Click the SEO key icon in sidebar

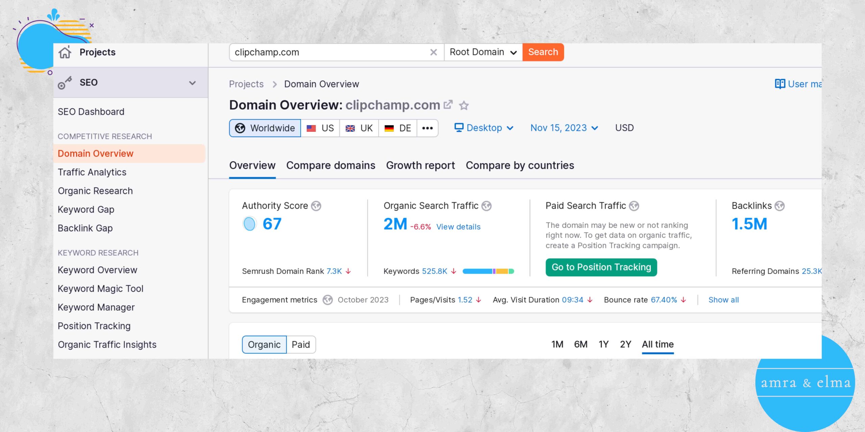click(65, 83)
